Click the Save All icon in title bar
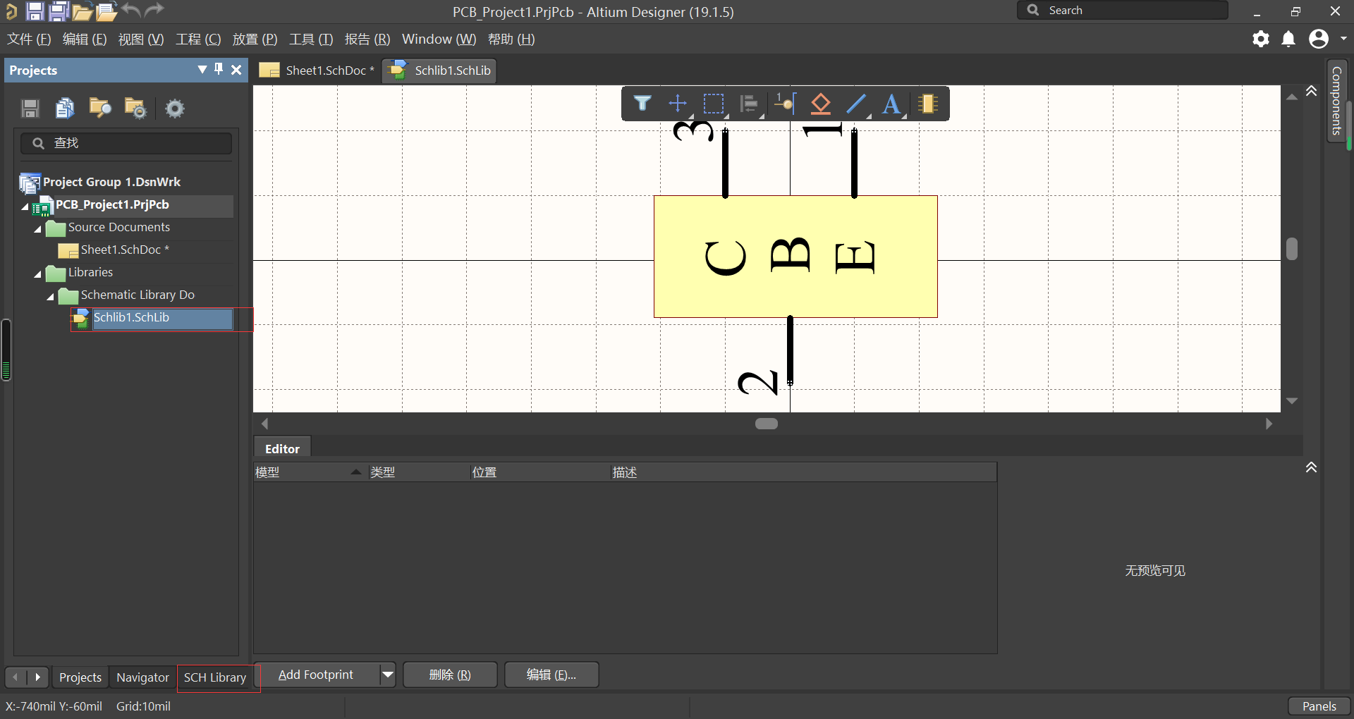This screenshot has width=1354, height=719. (x=59, y=11)
